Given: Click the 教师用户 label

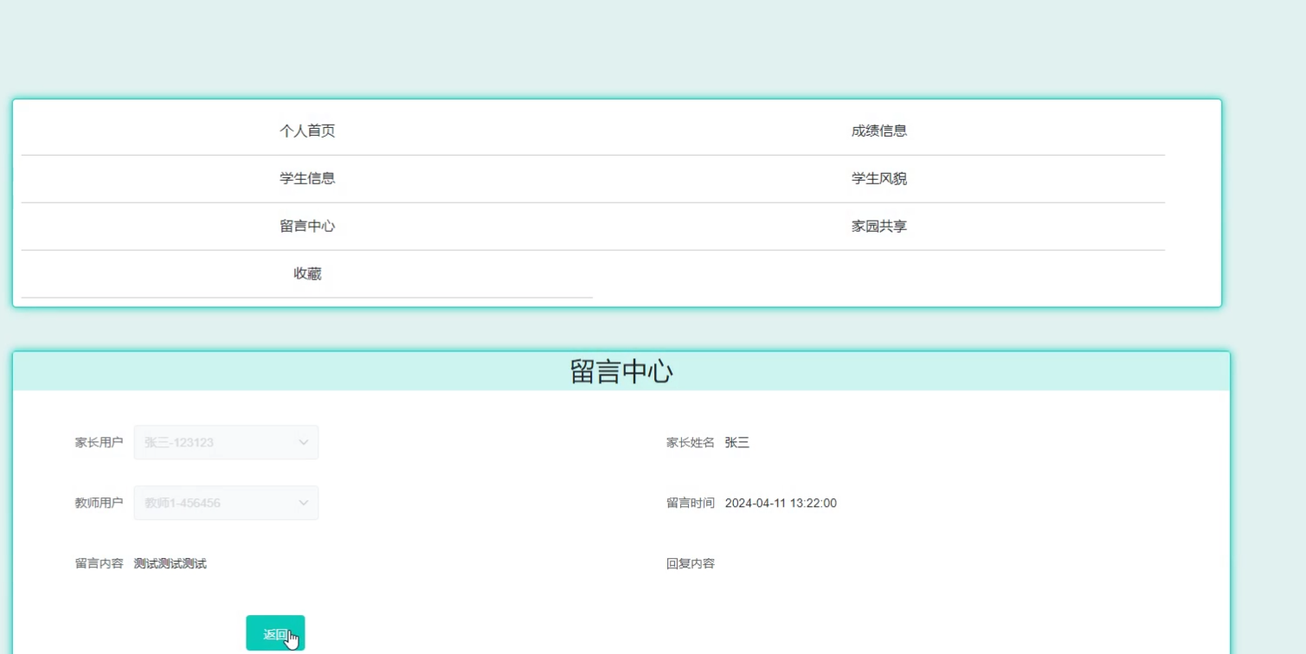Looking at the screenshot, I should tap(100, 503).
